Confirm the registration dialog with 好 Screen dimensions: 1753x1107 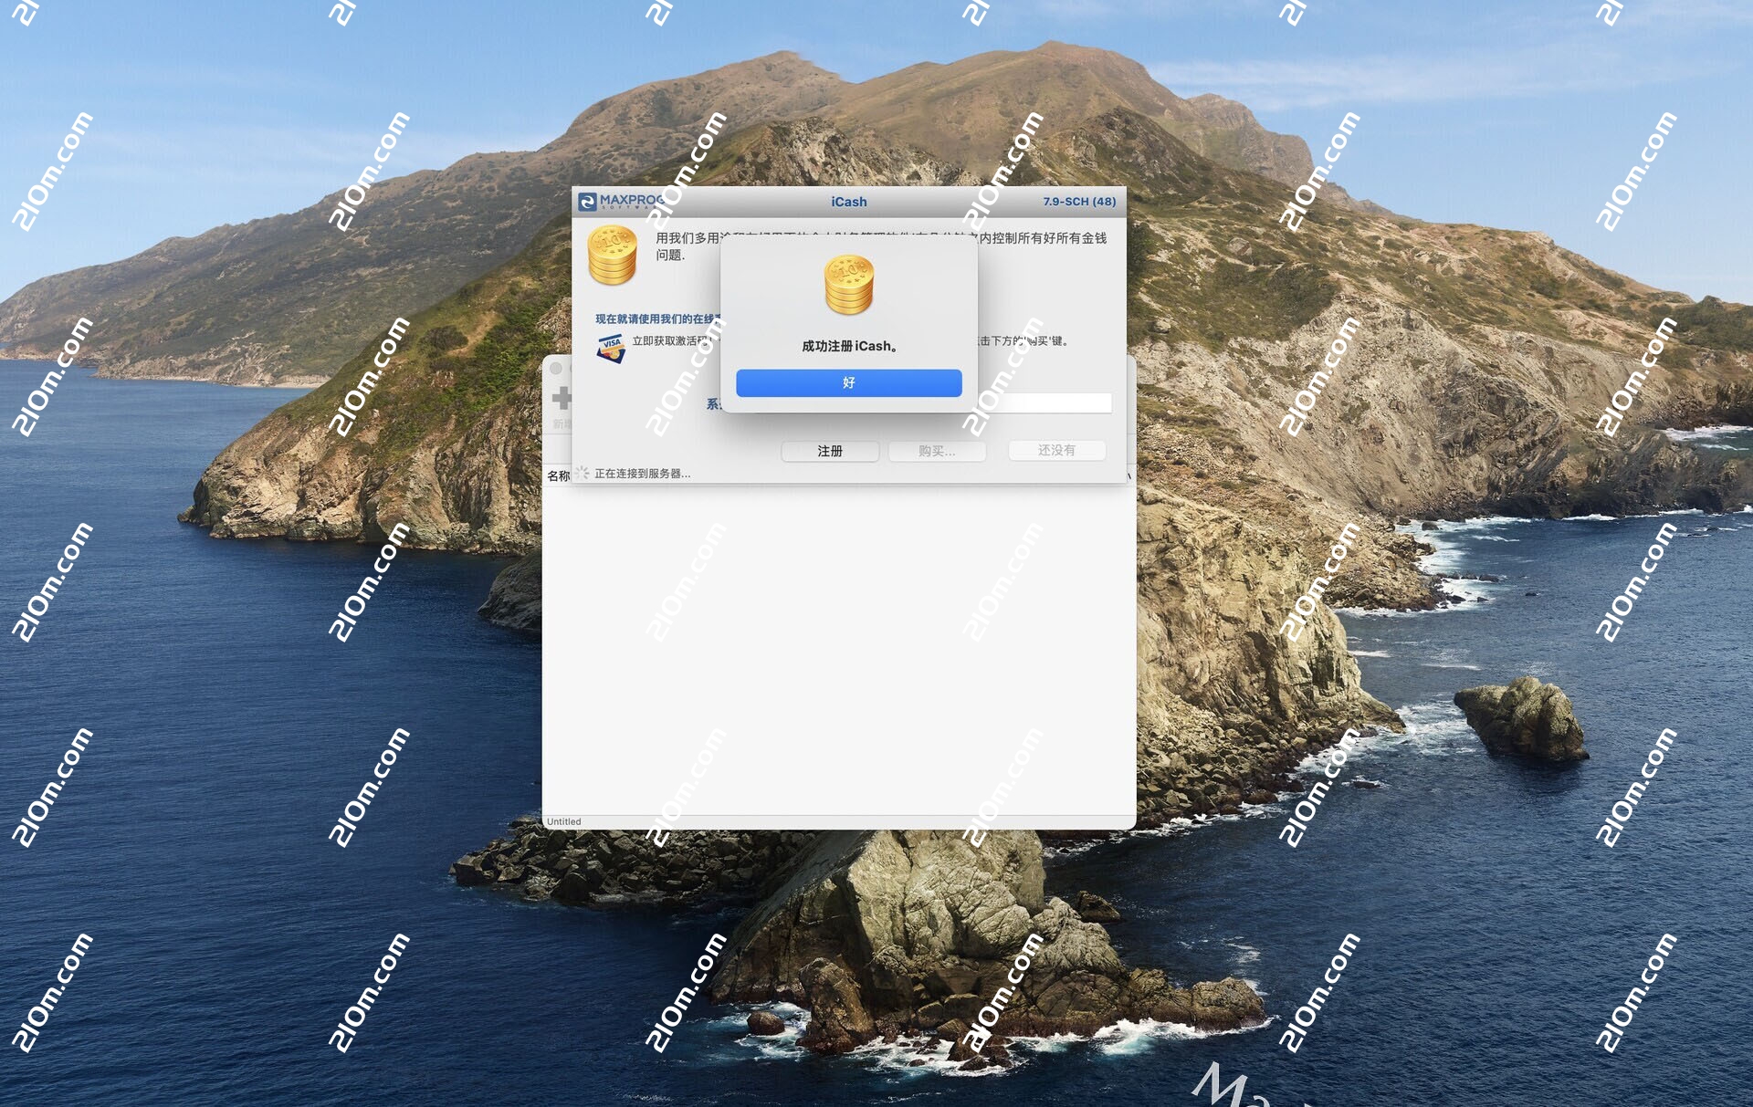[848, 382]
